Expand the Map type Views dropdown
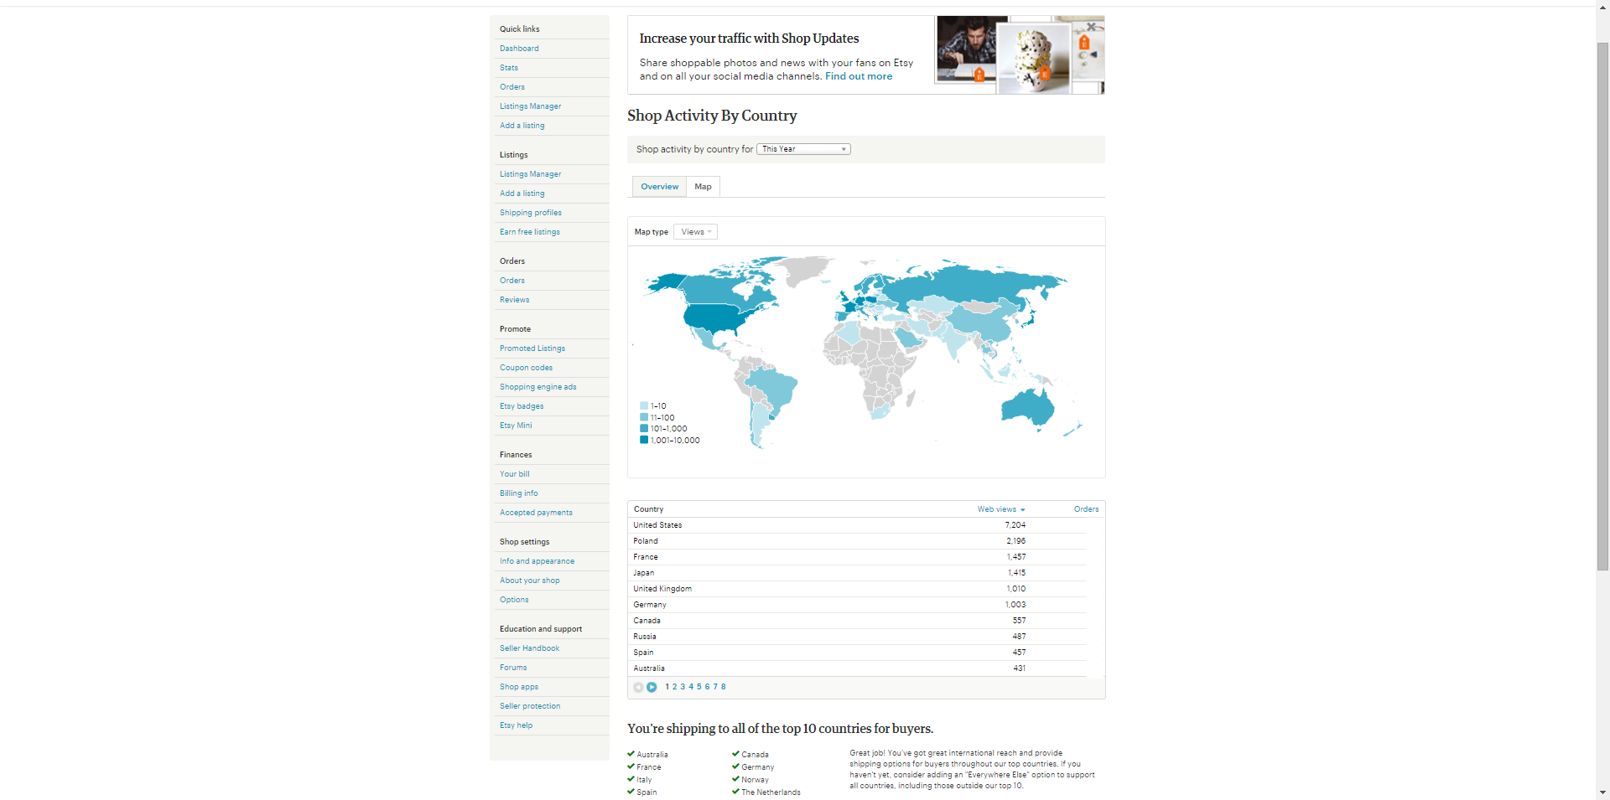Viewport: 1610px width, 800px height. (x=695, y=232)
